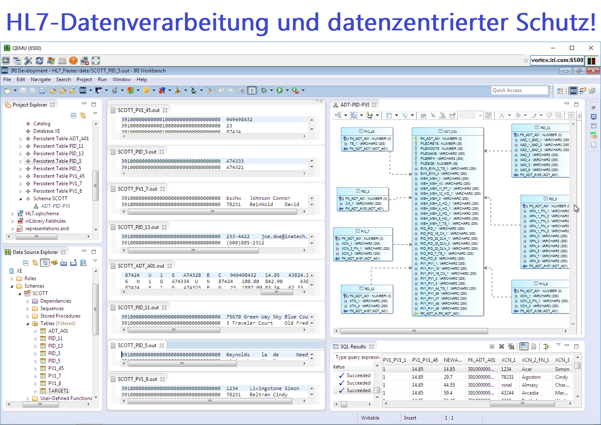Click the Quick Access search field
Screen dimensions: 601x425
click(519, 90)
